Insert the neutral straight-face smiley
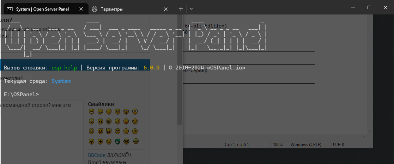This screenshot has height=164, width=394. click(x=109, y=141)
